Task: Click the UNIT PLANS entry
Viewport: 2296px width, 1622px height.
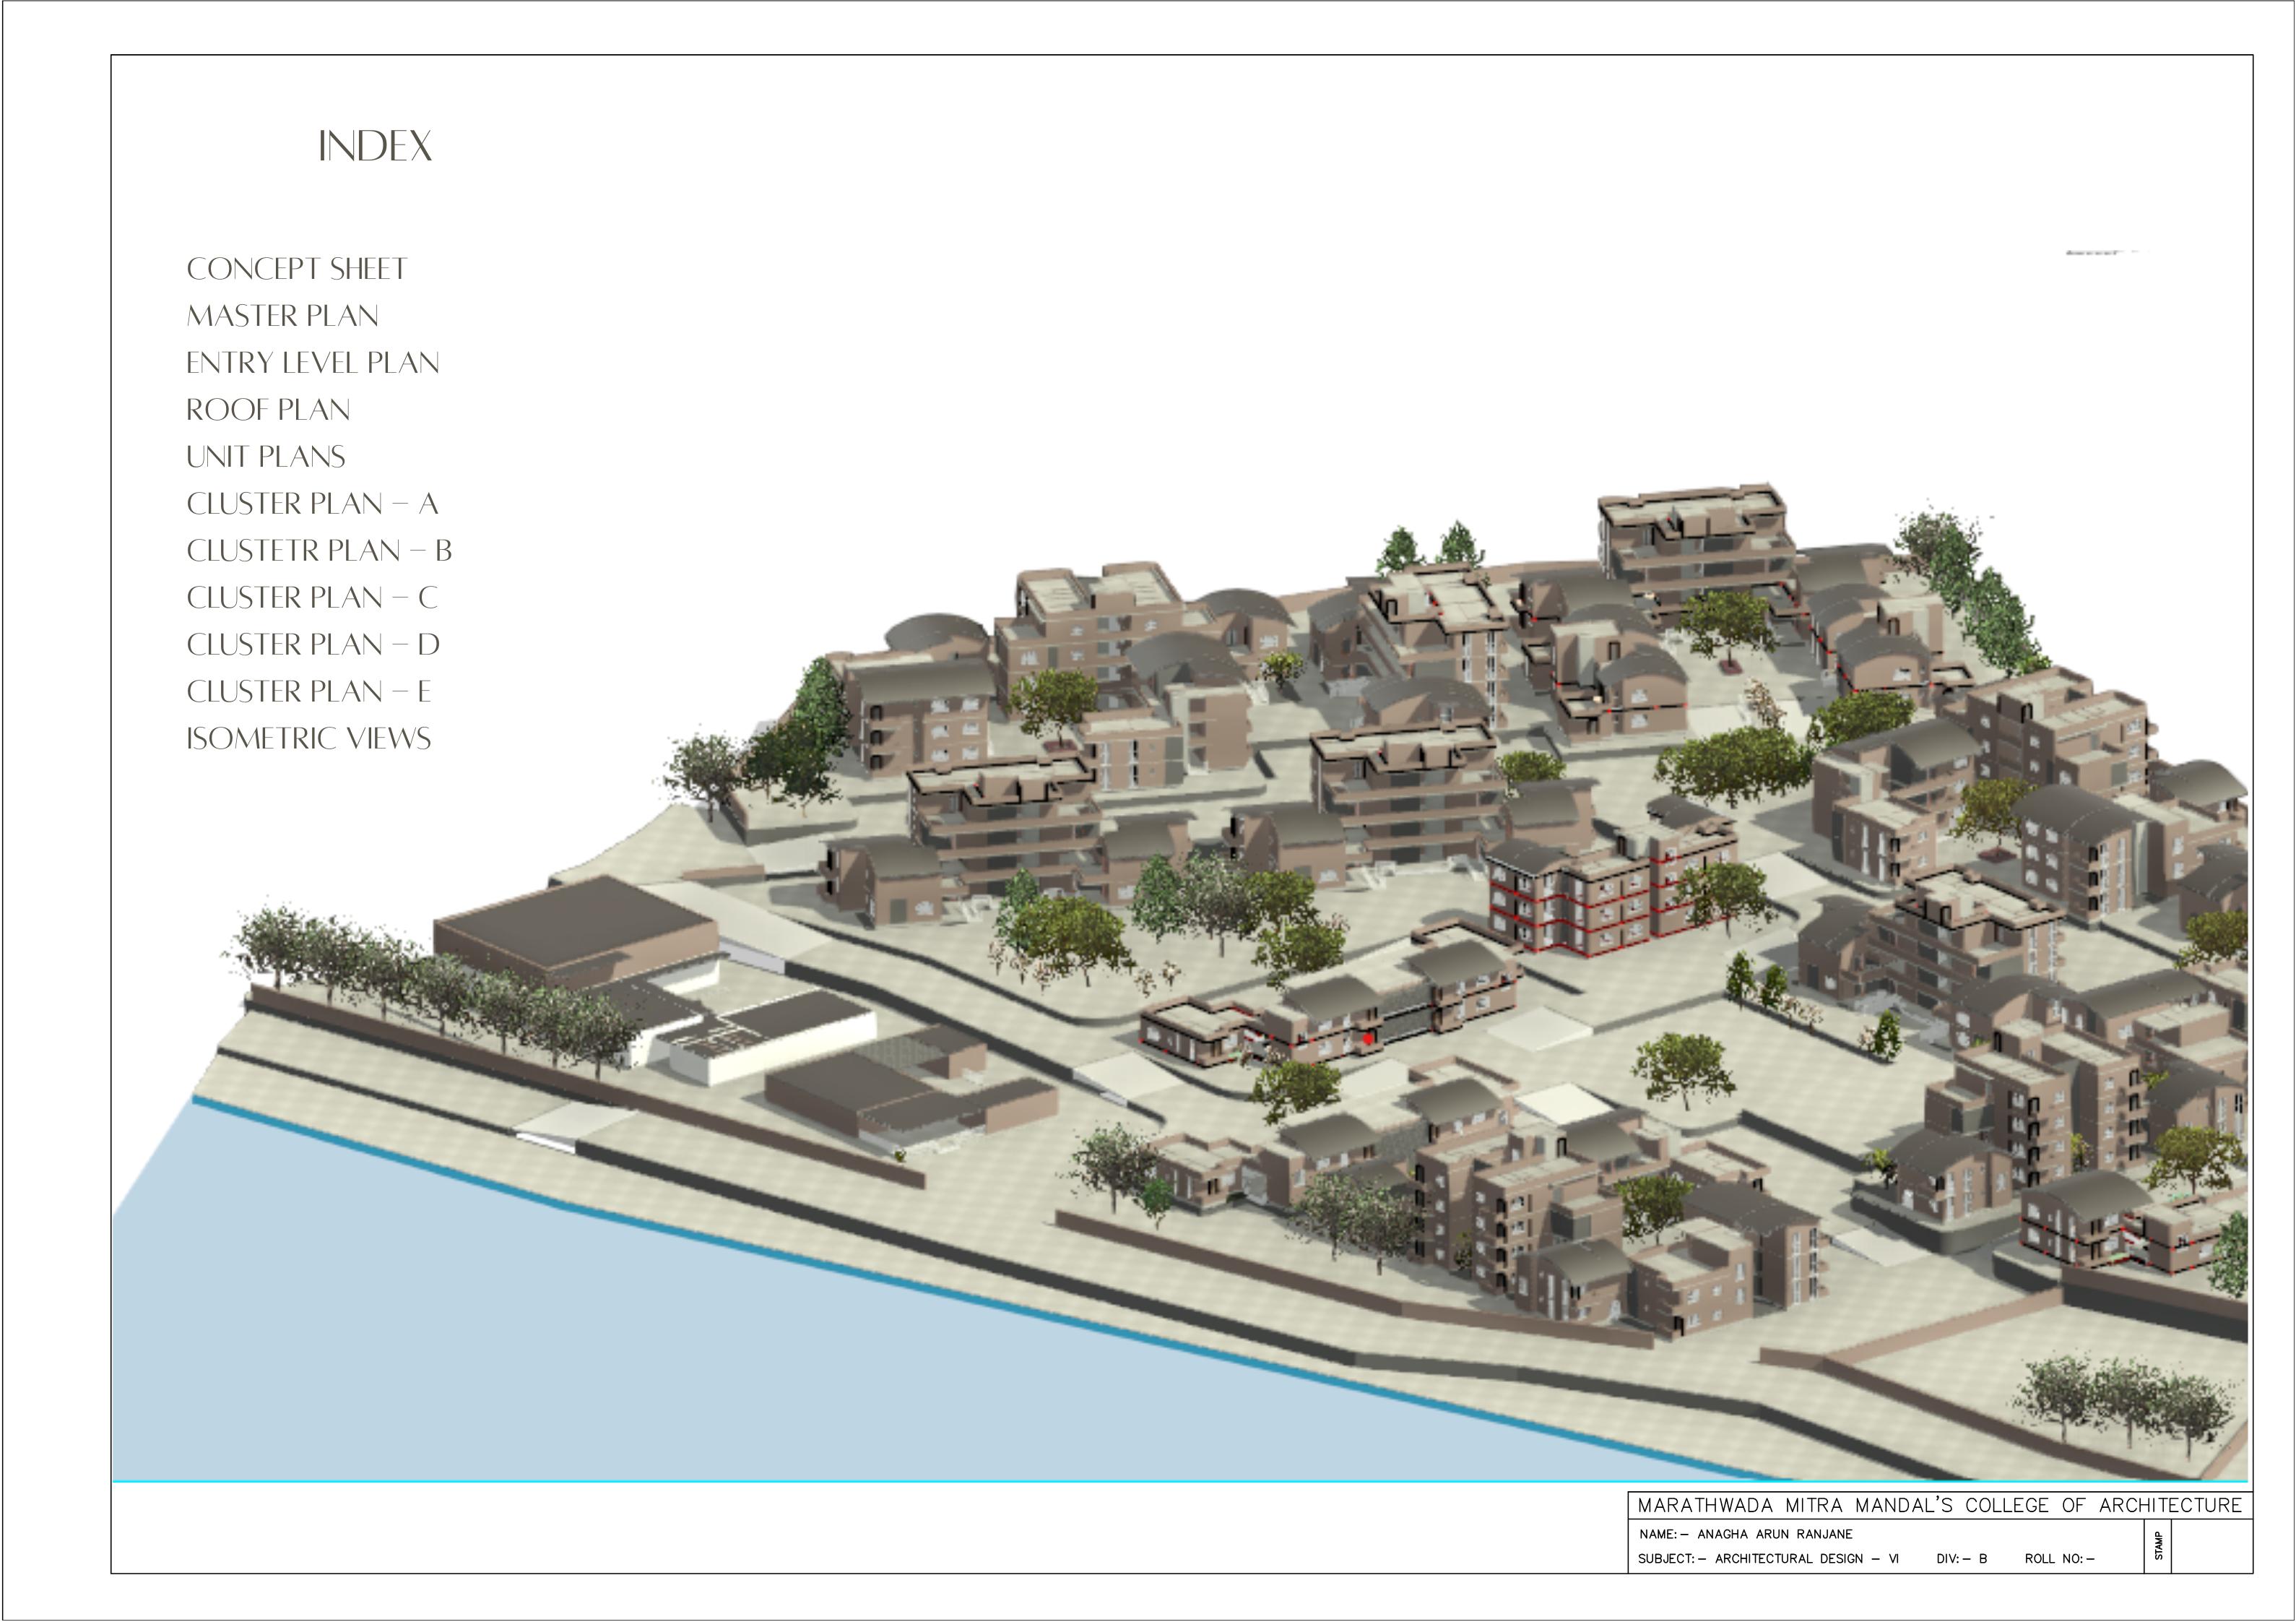Action: click(x=266, y=457)
